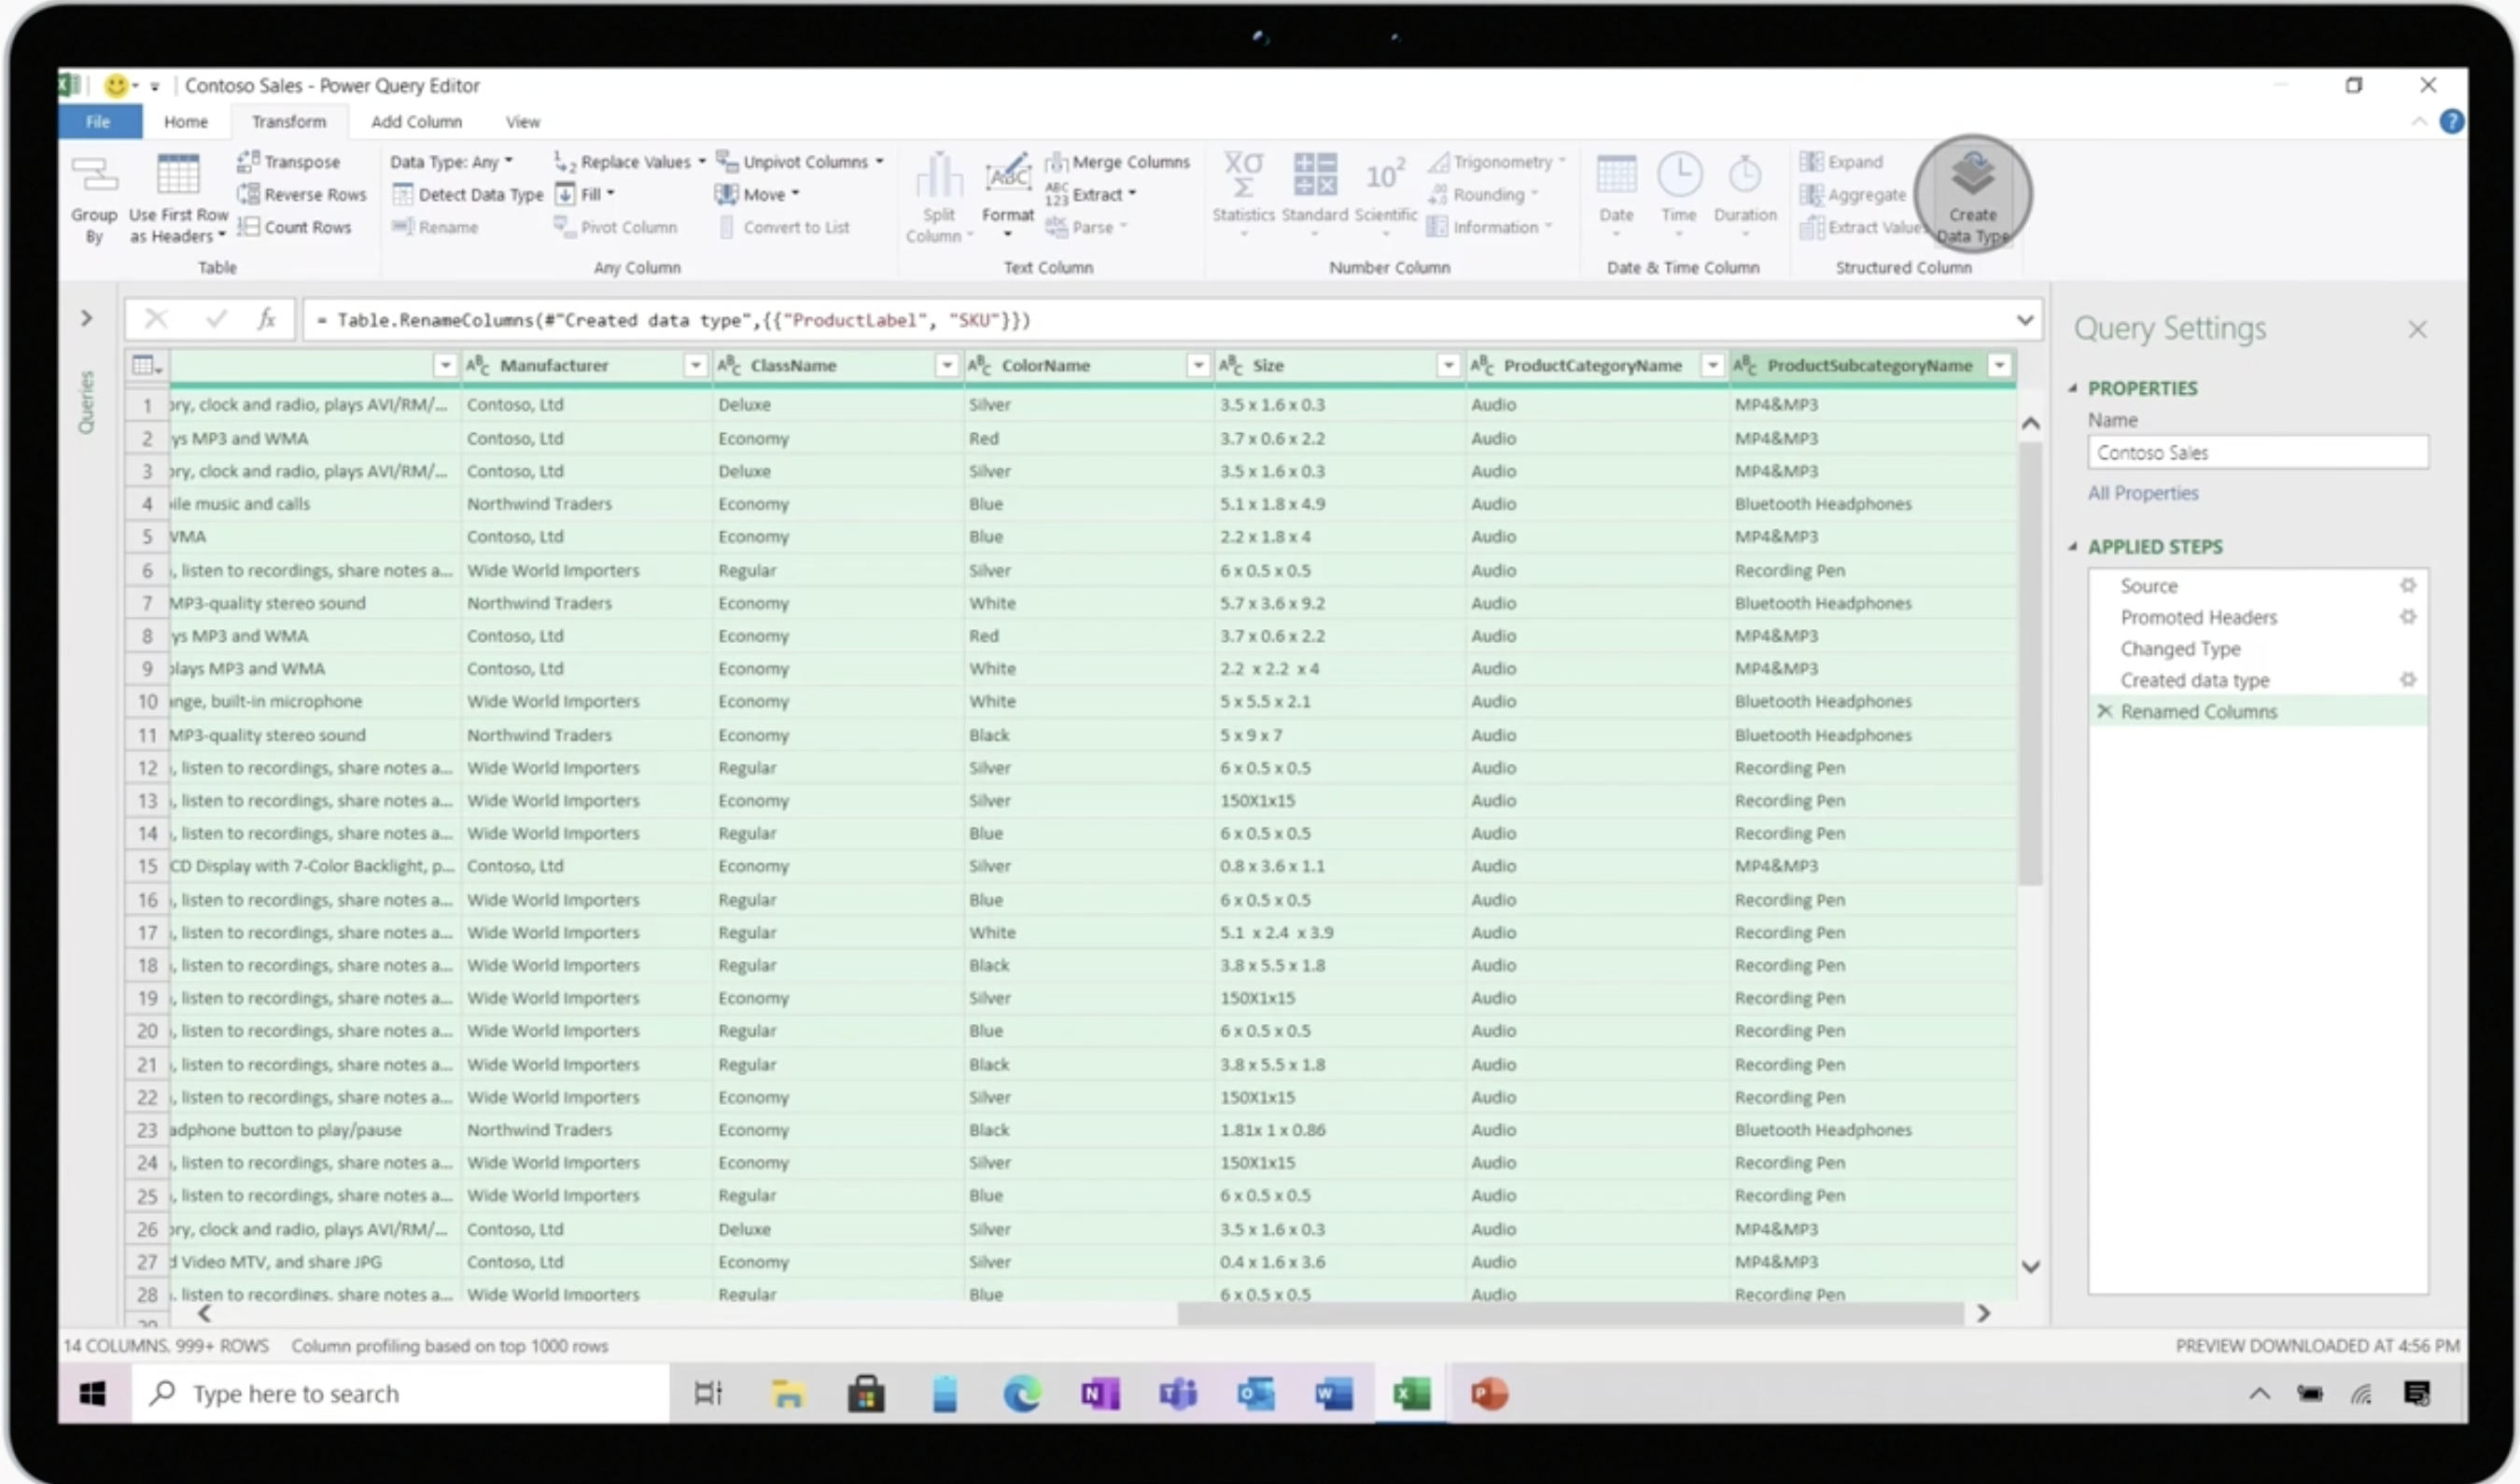The height and width of the screenshot is (1484, 2520).
Task: Click the fx formula icon
Action: click(266, 319)
